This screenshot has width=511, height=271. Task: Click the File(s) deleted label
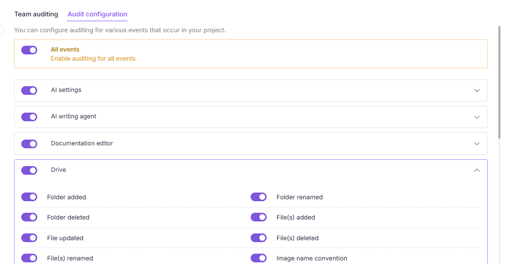[298, 238]
